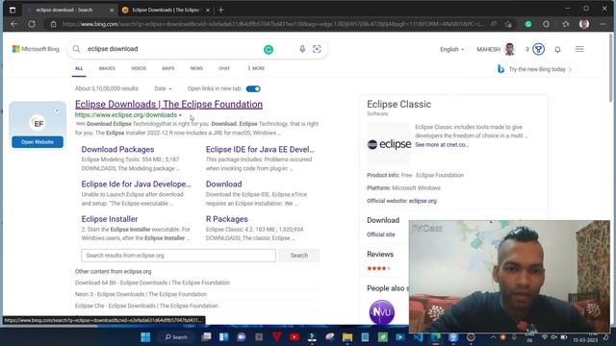Close the 'eclipse download - Search' tab

pyautogui.click(x=112, y=11)
